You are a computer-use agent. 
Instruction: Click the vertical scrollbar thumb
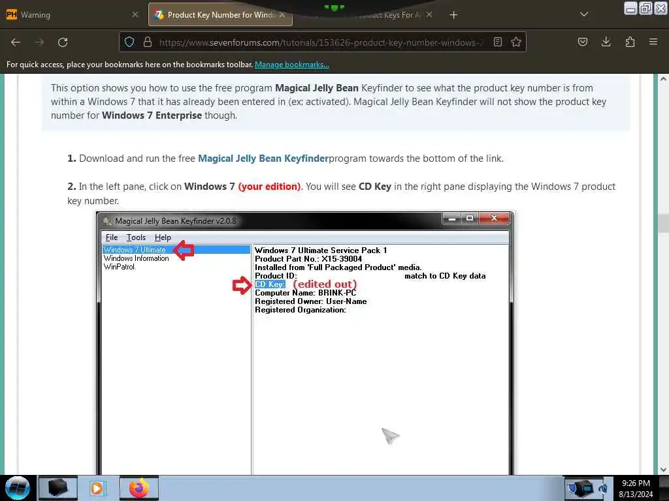(663, 223)
